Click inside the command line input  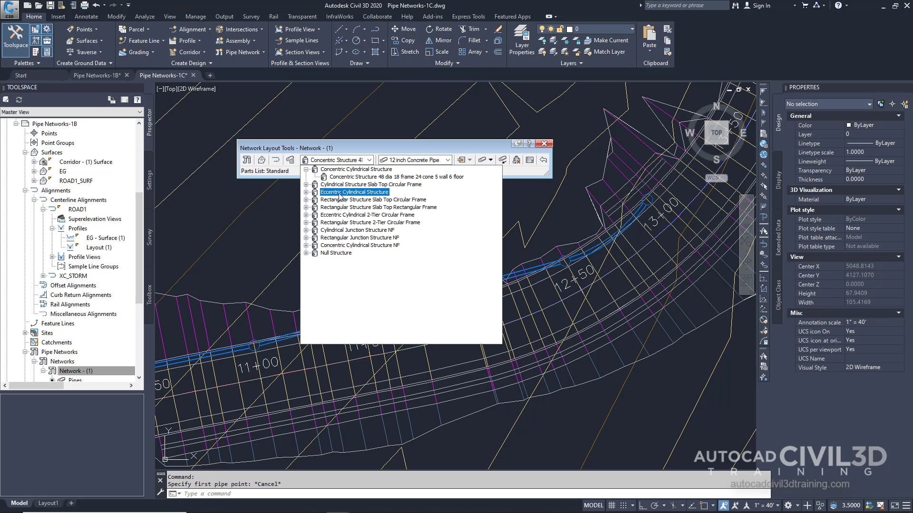(x=285, y=494)
